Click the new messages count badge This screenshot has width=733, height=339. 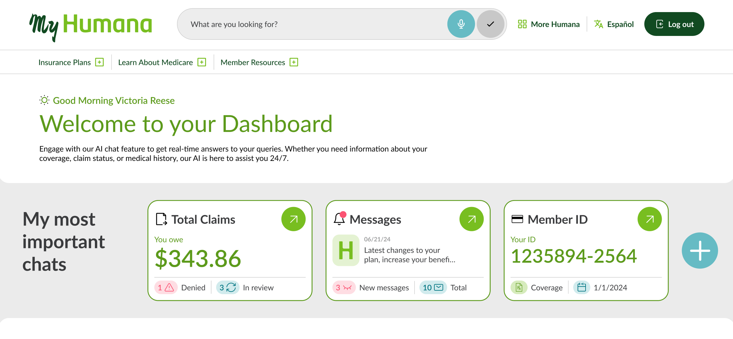[344, 287]
